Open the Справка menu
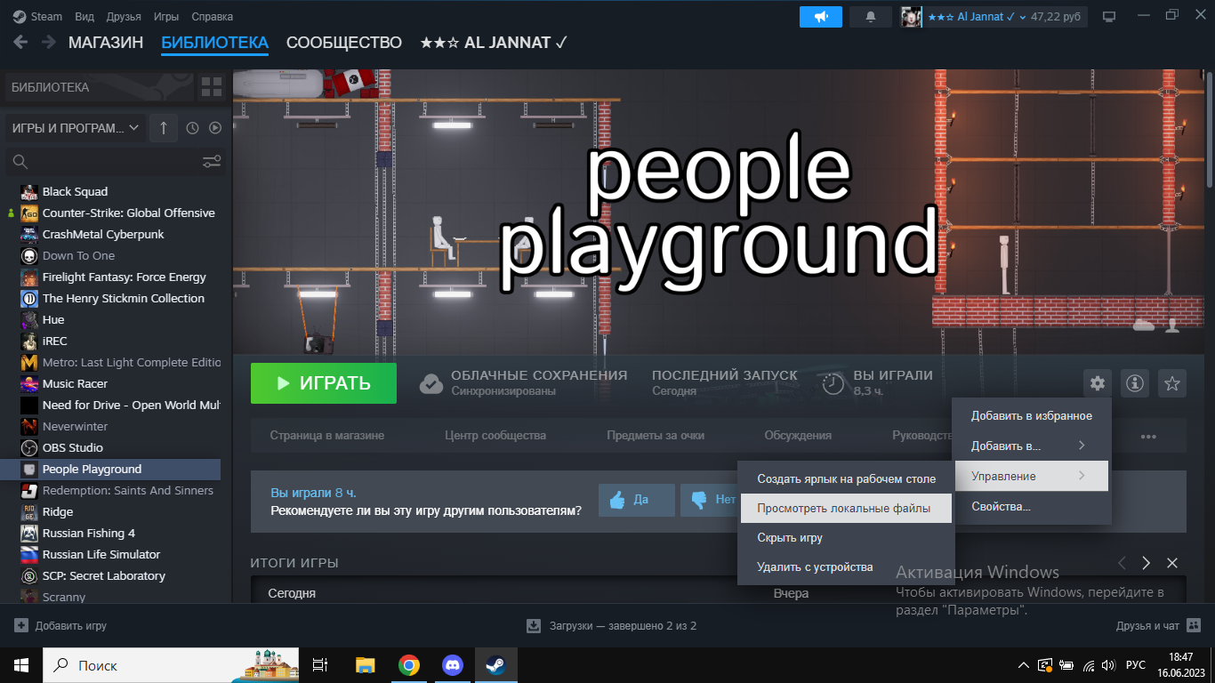1215x683 pixels. (212, 17)
